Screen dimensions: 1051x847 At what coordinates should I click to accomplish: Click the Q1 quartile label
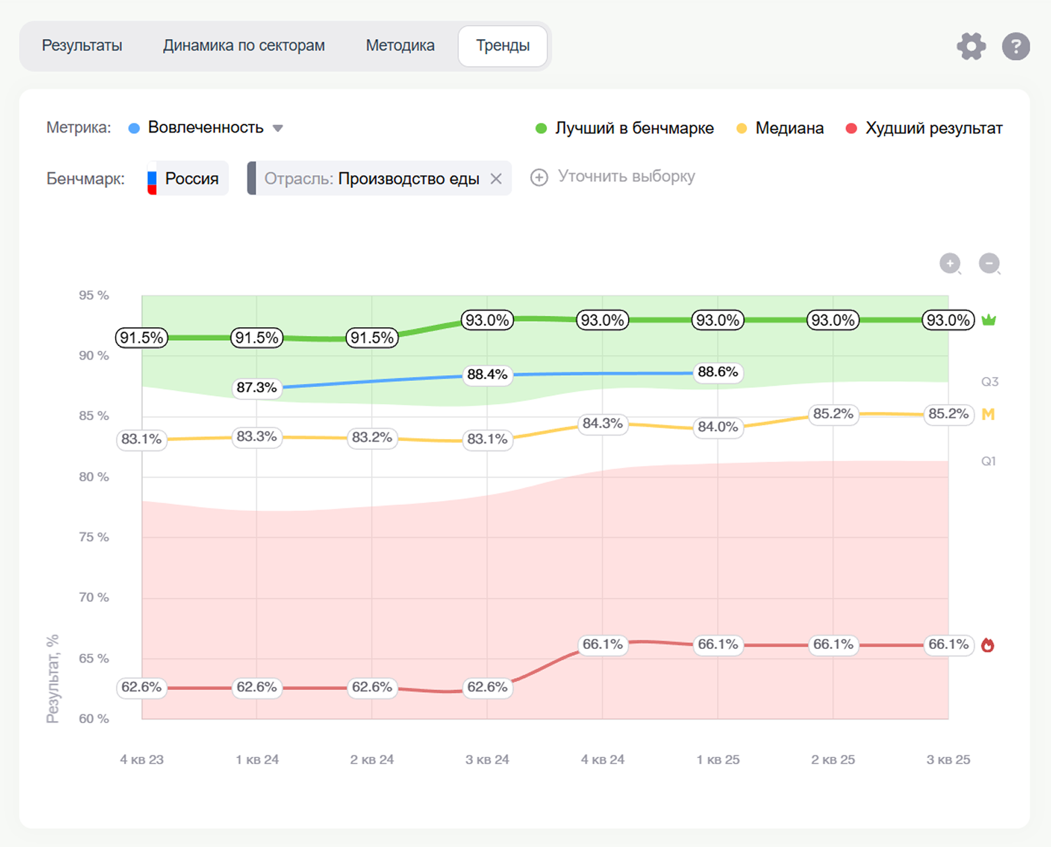tap(988, 461)
